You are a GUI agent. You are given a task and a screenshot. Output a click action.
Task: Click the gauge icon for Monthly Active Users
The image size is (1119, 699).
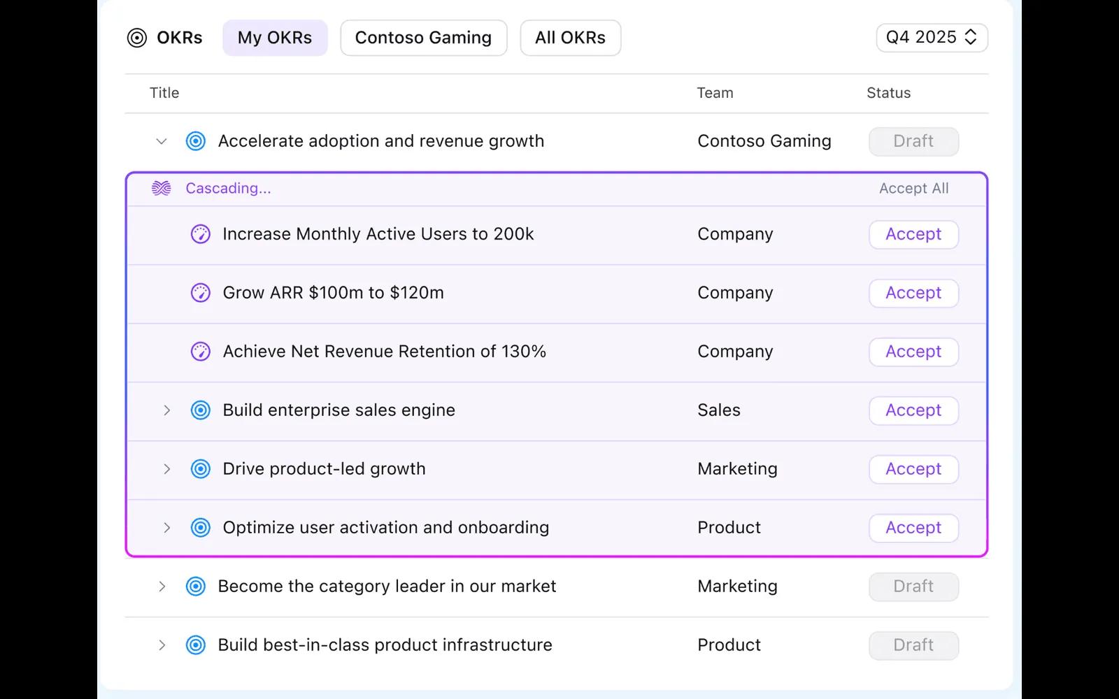[201, 234]
